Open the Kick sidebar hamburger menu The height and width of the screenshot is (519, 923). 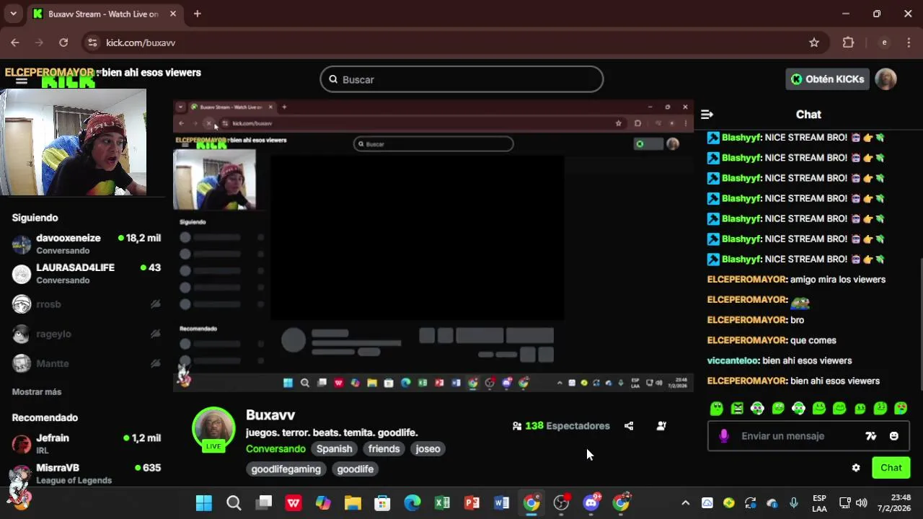[22, 80]
